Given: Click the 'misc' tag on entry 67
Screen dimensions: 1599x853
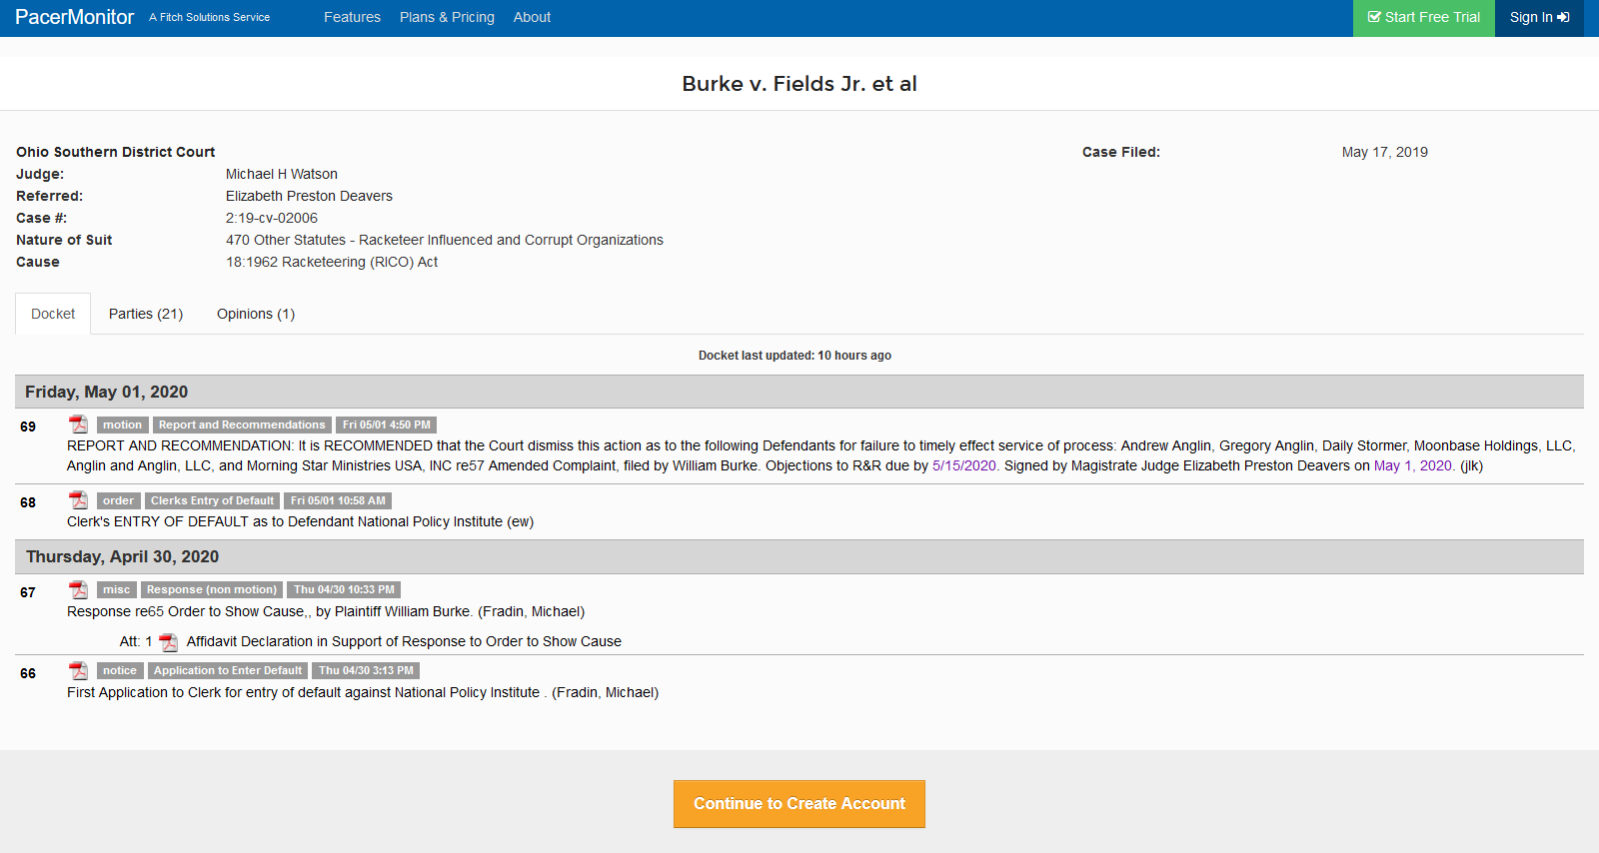Looking at the screenshot, I should (x=116, y=589).
